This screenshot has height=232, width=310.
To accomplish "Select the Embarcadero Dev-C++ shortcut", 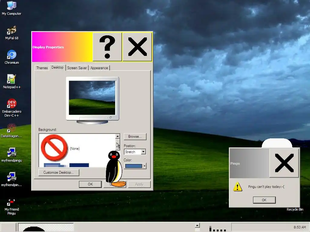I will (12, 108).
